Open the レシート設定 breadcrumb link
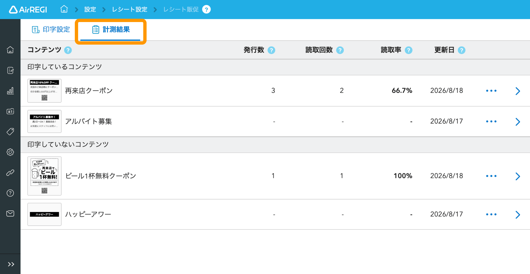 129,9
